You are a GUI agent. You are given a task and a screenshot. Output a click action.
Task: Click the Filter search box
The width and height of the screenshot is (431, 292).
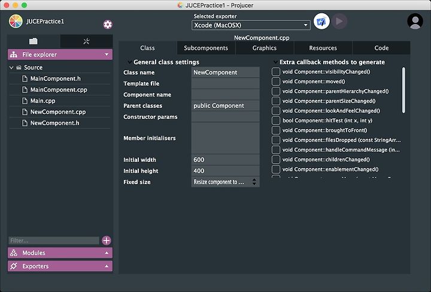[x=54, y=240]
